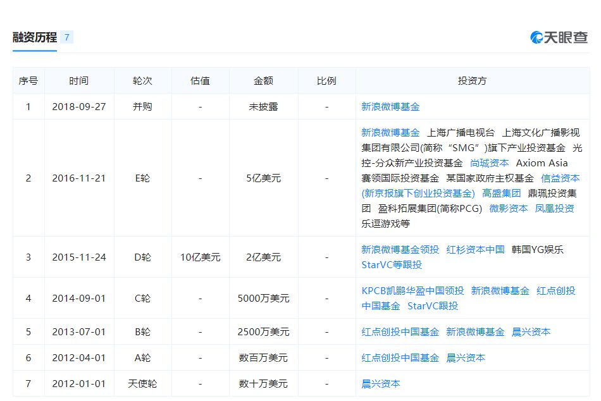Image resolution: width=601 pixels, height=401 pixels.
Task: Click the count badge 7 beside 融资历程
Action: click(x=66, y=37)
